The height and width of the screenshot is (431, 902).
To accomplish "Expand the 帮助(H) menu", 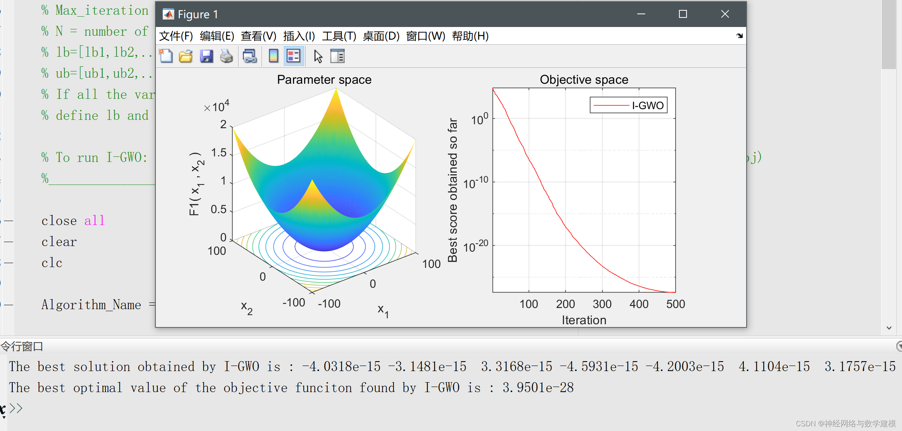I will tap(470, 36).
